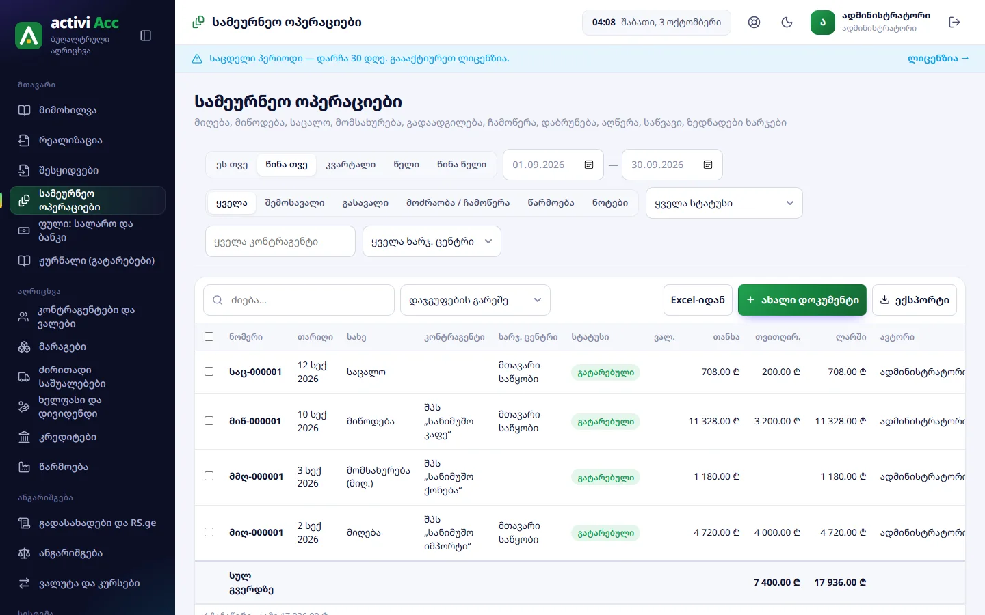Click the logout icon in the top right
This screenshot has width=985, height=615.
click(955, 23)
